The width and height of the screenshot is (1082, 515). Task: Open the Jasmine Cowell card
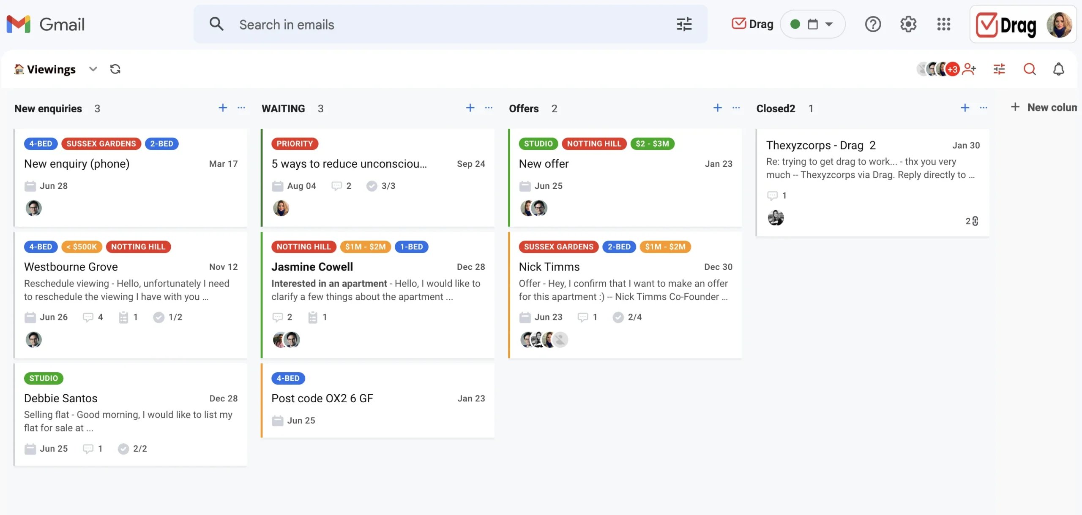pos(378,295)
